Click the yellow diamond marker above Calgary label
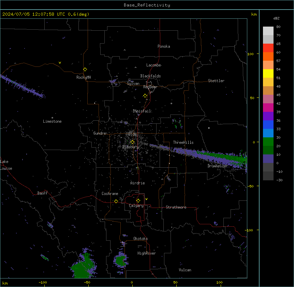Screen dimensions: 294x287 (138, 201)
